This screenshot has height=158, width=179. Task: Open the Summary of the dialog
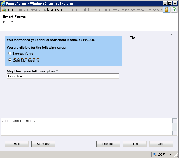click(x=43, y=144)
